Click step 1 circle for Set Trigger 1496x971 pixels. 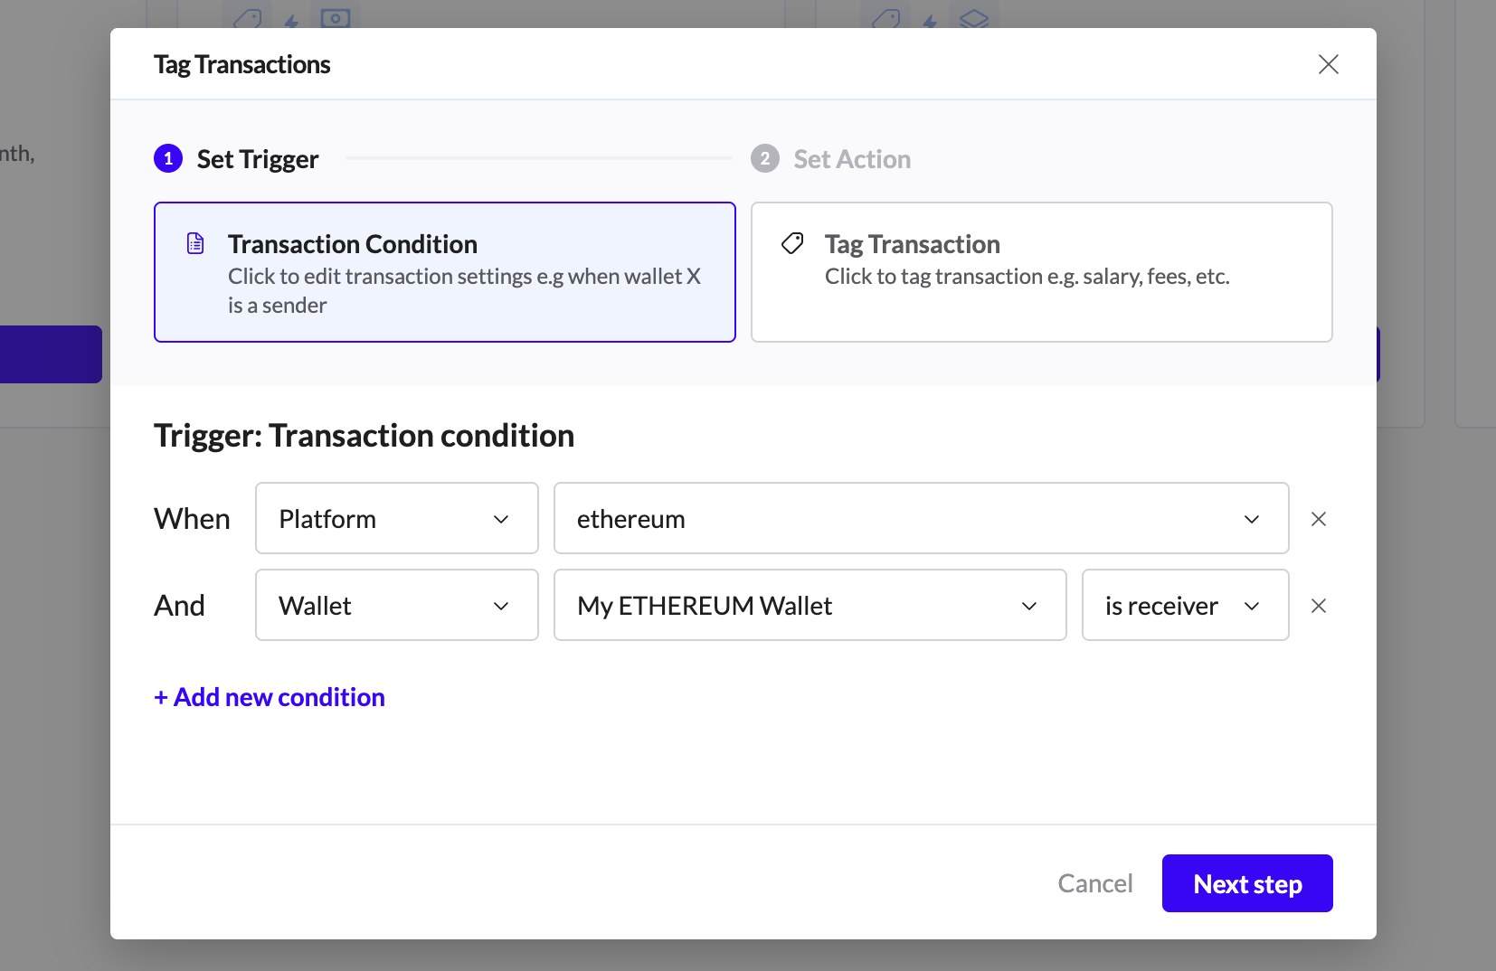168,158
